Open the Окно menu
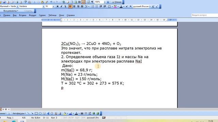Screen dimensions: 218x122 (x=61, y=15)
